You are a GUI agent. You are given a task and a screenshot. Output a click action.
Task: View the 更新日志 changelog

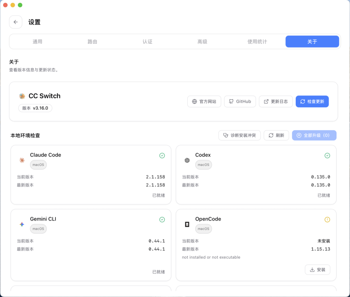pos(276,101)
